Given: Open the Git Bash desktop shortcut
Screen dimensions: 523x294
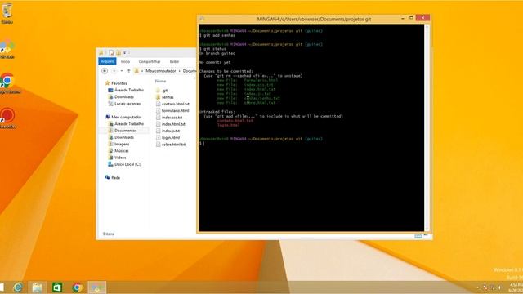Looking at the screenshot, I should tap(7, 48).
